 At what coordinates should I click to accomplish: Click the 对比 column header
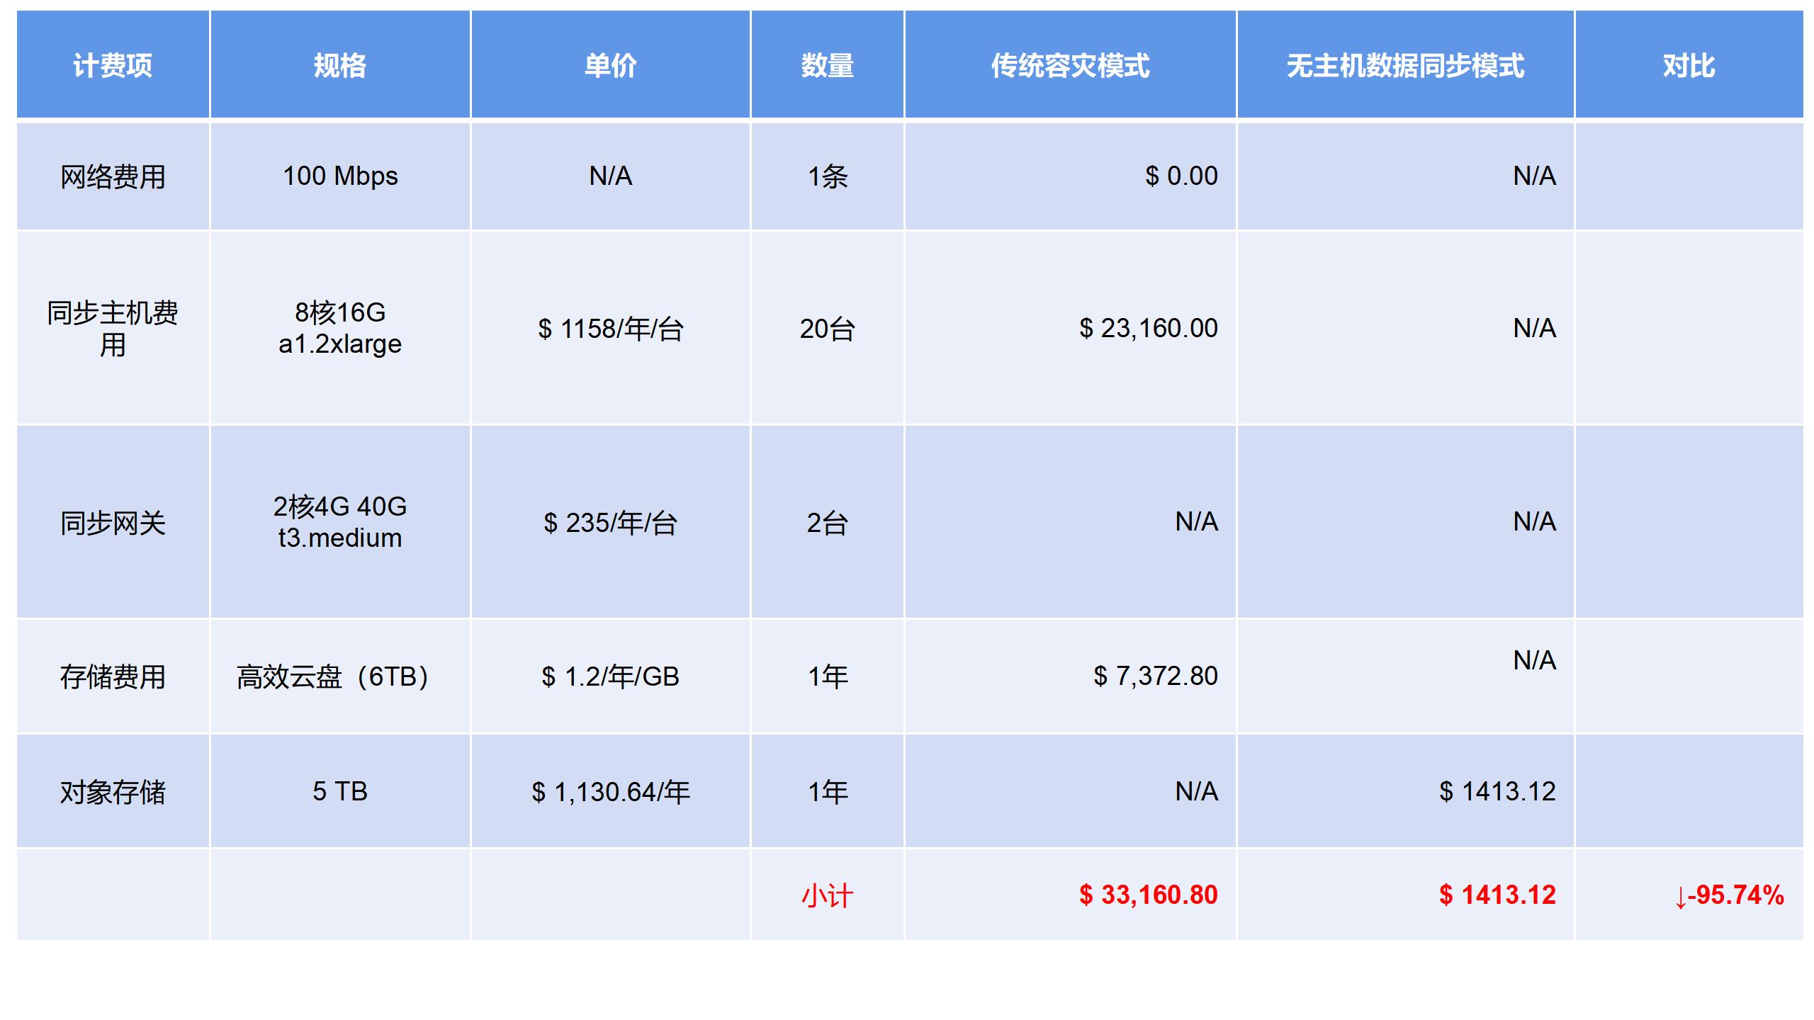[x=1689, y=66]
